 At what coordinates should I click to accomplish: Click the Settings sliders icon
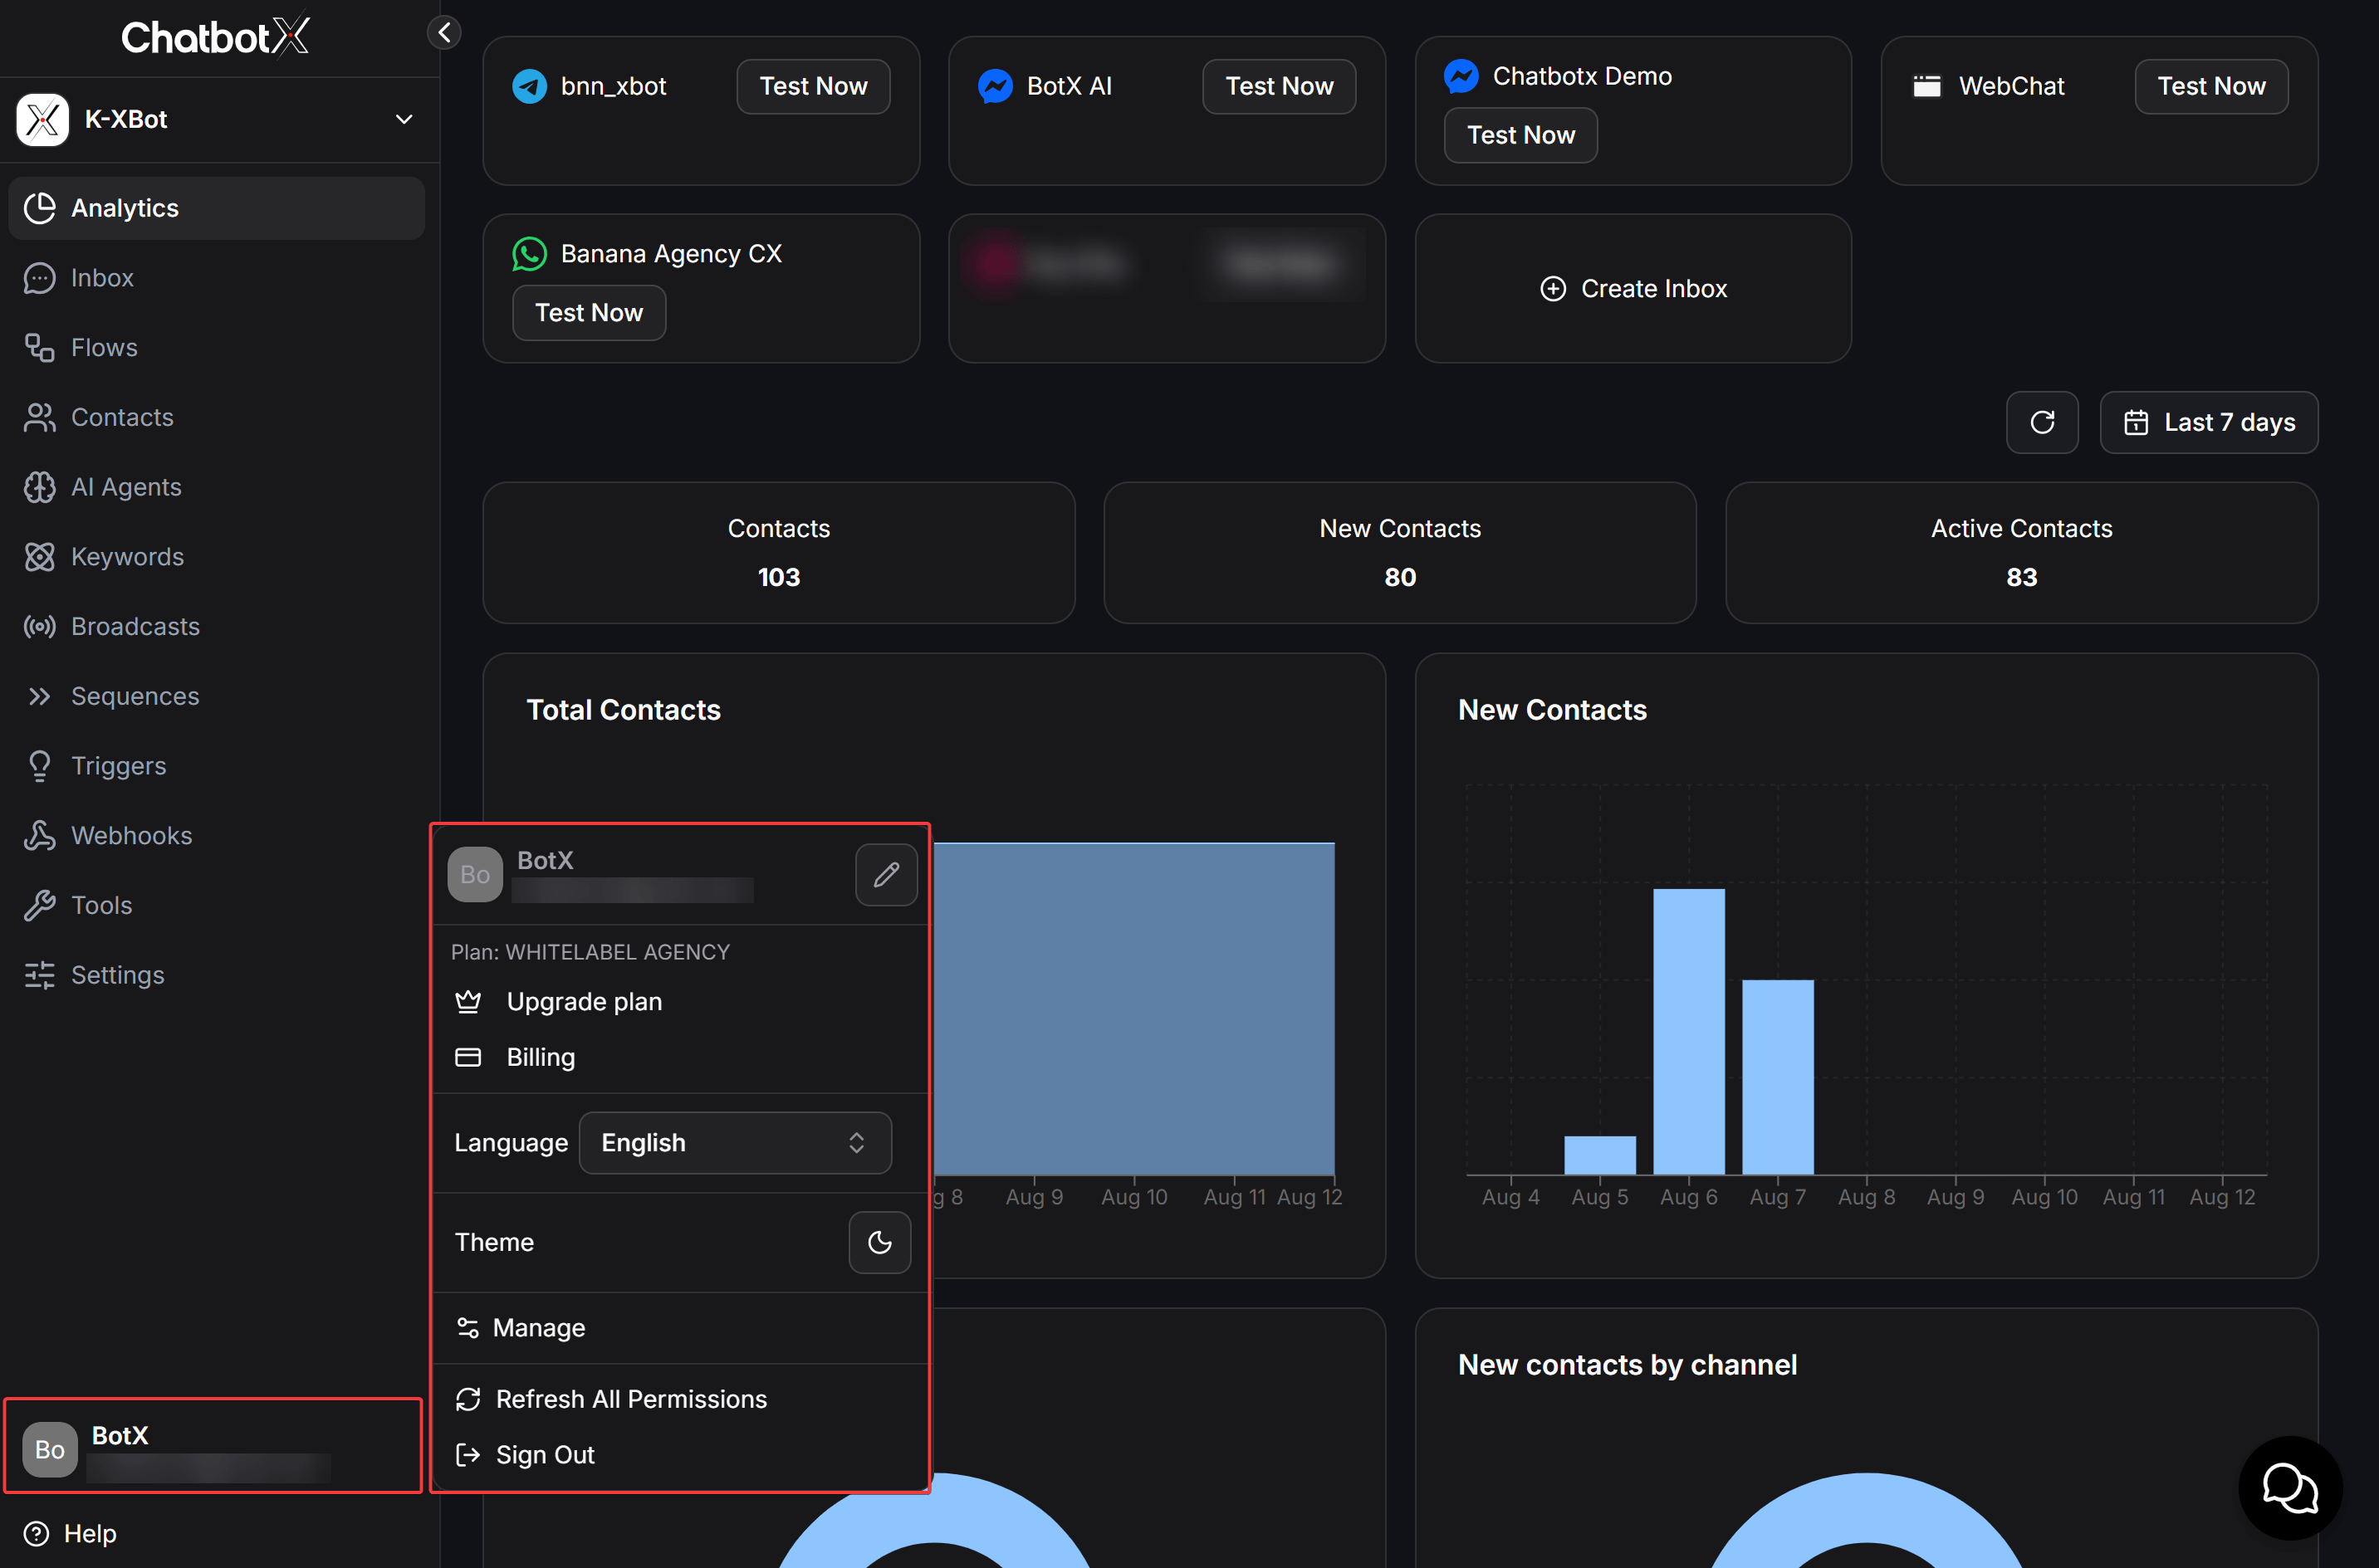(x=40, y=975)
